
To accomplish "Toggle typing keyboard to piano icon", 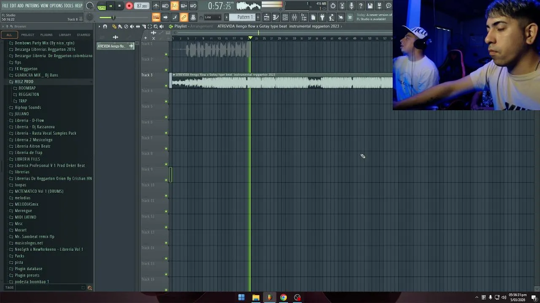I will click(156, 17).
